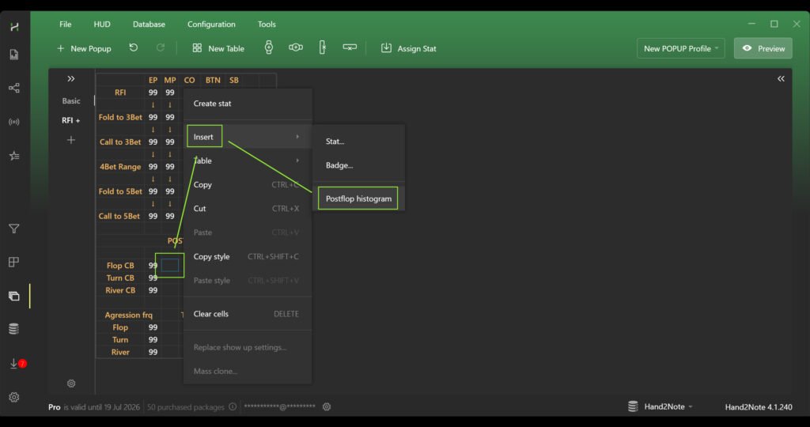
Task: Expand the left panel with double chevron
Action: [x=71, y=78]
